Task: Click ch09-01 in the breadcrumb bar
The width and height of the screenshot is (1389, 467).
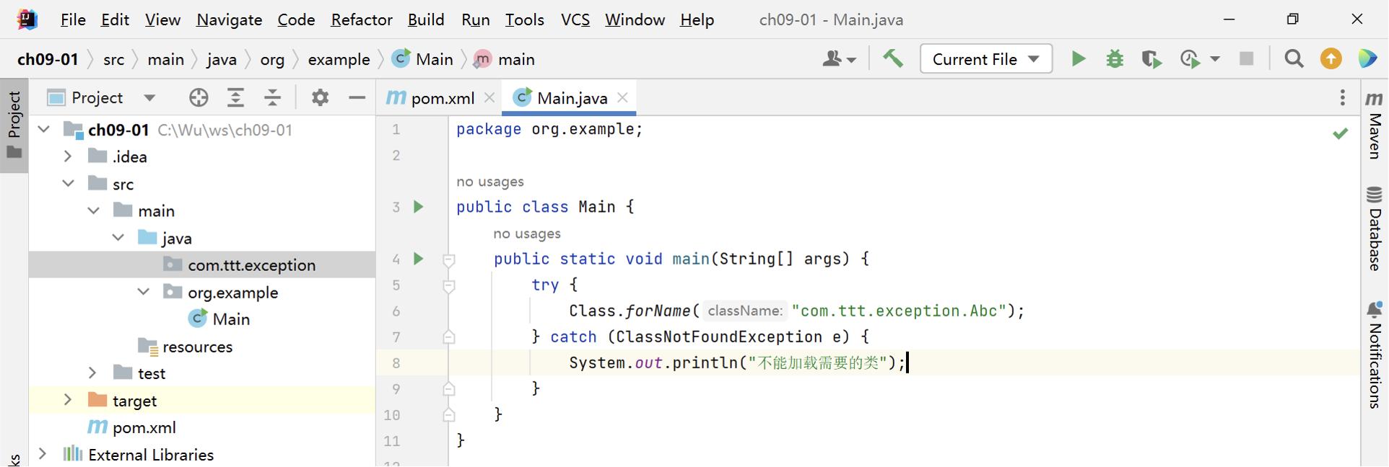Action: [48, 59]
